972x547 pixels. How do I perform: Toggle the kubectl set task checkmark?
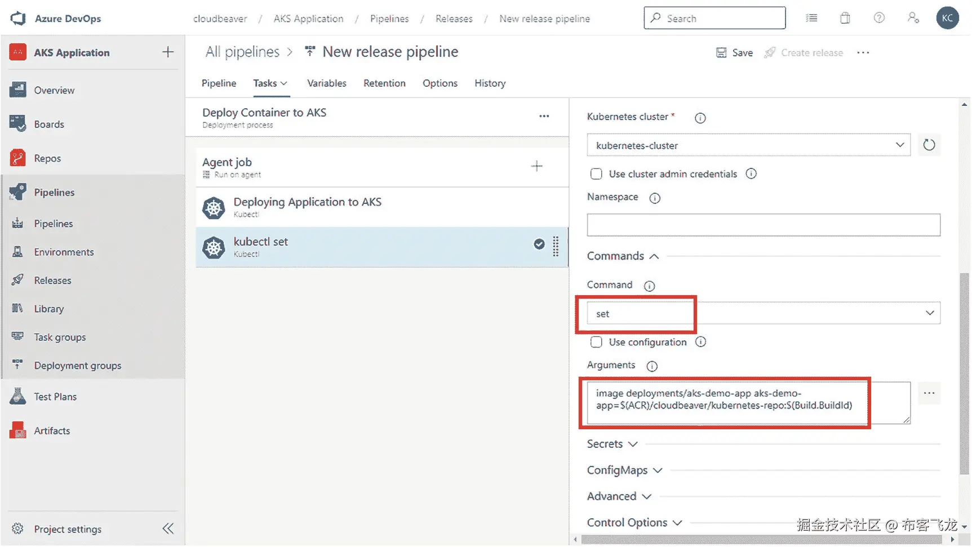(539, 244)
